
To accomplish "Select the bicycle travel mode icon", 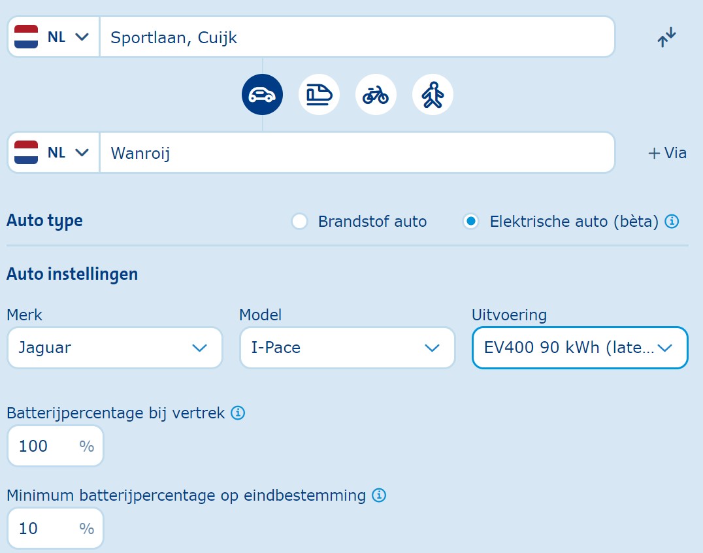I will (x=376, y=95).
